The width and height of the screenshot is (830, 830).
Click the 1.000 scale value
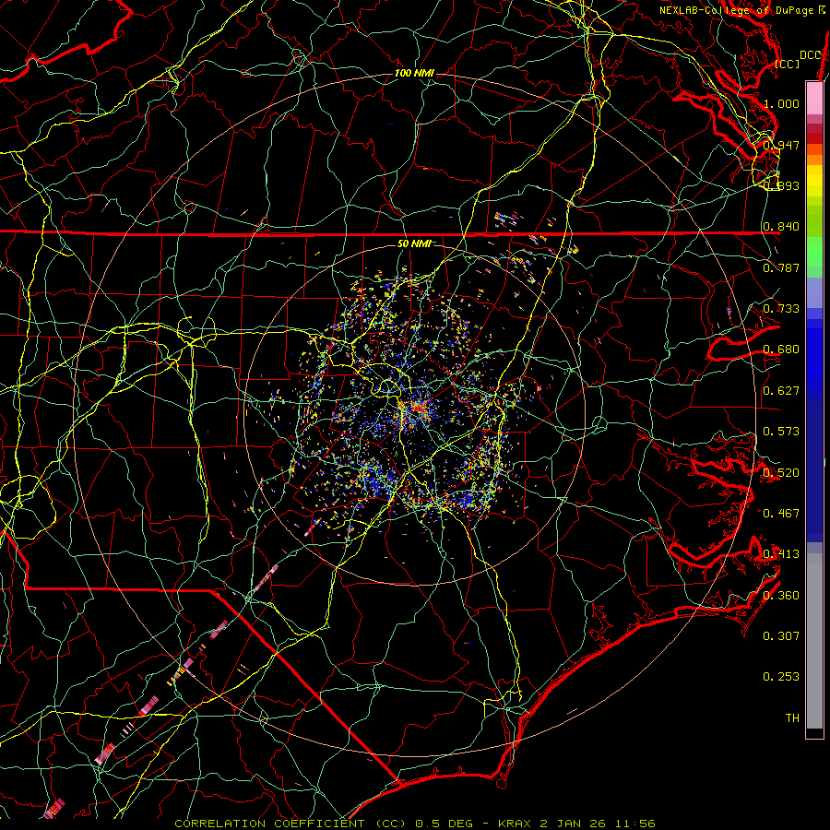tap(781, 103)
